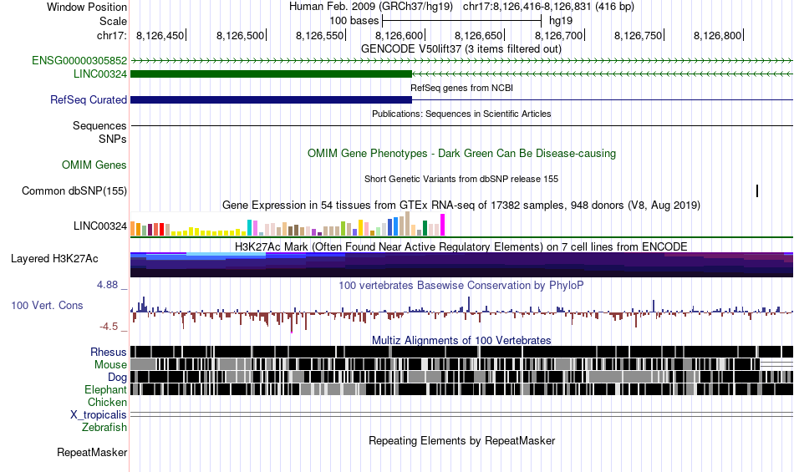Open the GENCODE V50lift37 track title
The width and height of the screenshot is (794, 472).
(x=461, y=49)
